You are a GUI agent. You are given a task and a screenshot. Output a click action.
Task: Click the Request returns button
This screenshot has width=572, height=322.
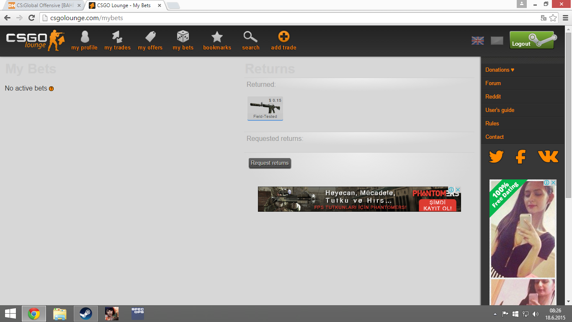(x=270, y=163)
